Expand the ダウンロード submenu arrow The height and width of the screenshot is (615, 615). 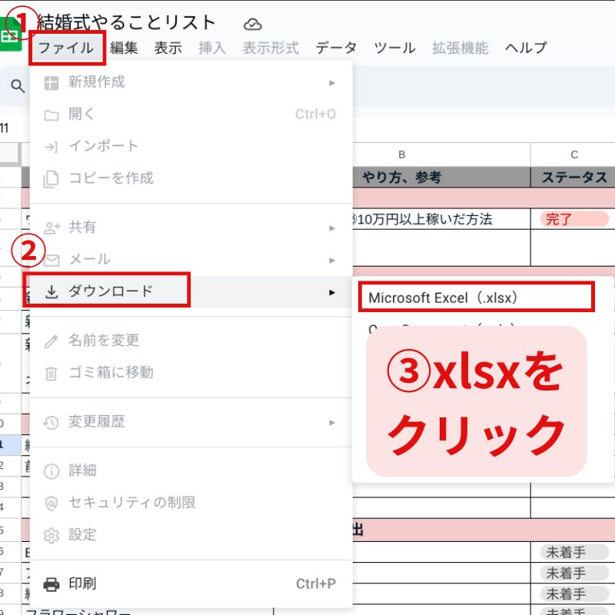click(x=332, y=293)
